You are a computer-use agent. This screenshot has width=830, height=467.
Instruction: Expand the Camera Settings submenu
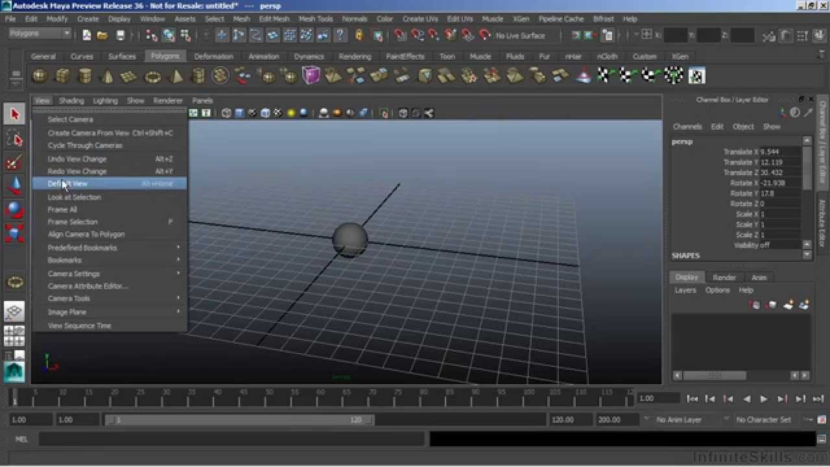(110, 274)
